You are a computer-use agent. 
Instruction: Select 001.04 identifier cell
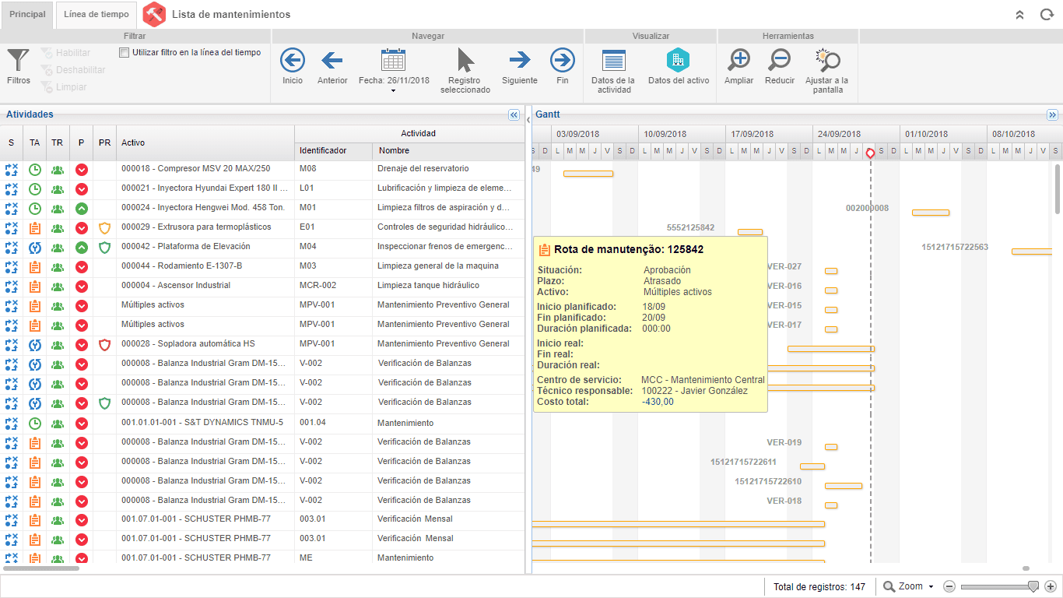pos(333,423)
